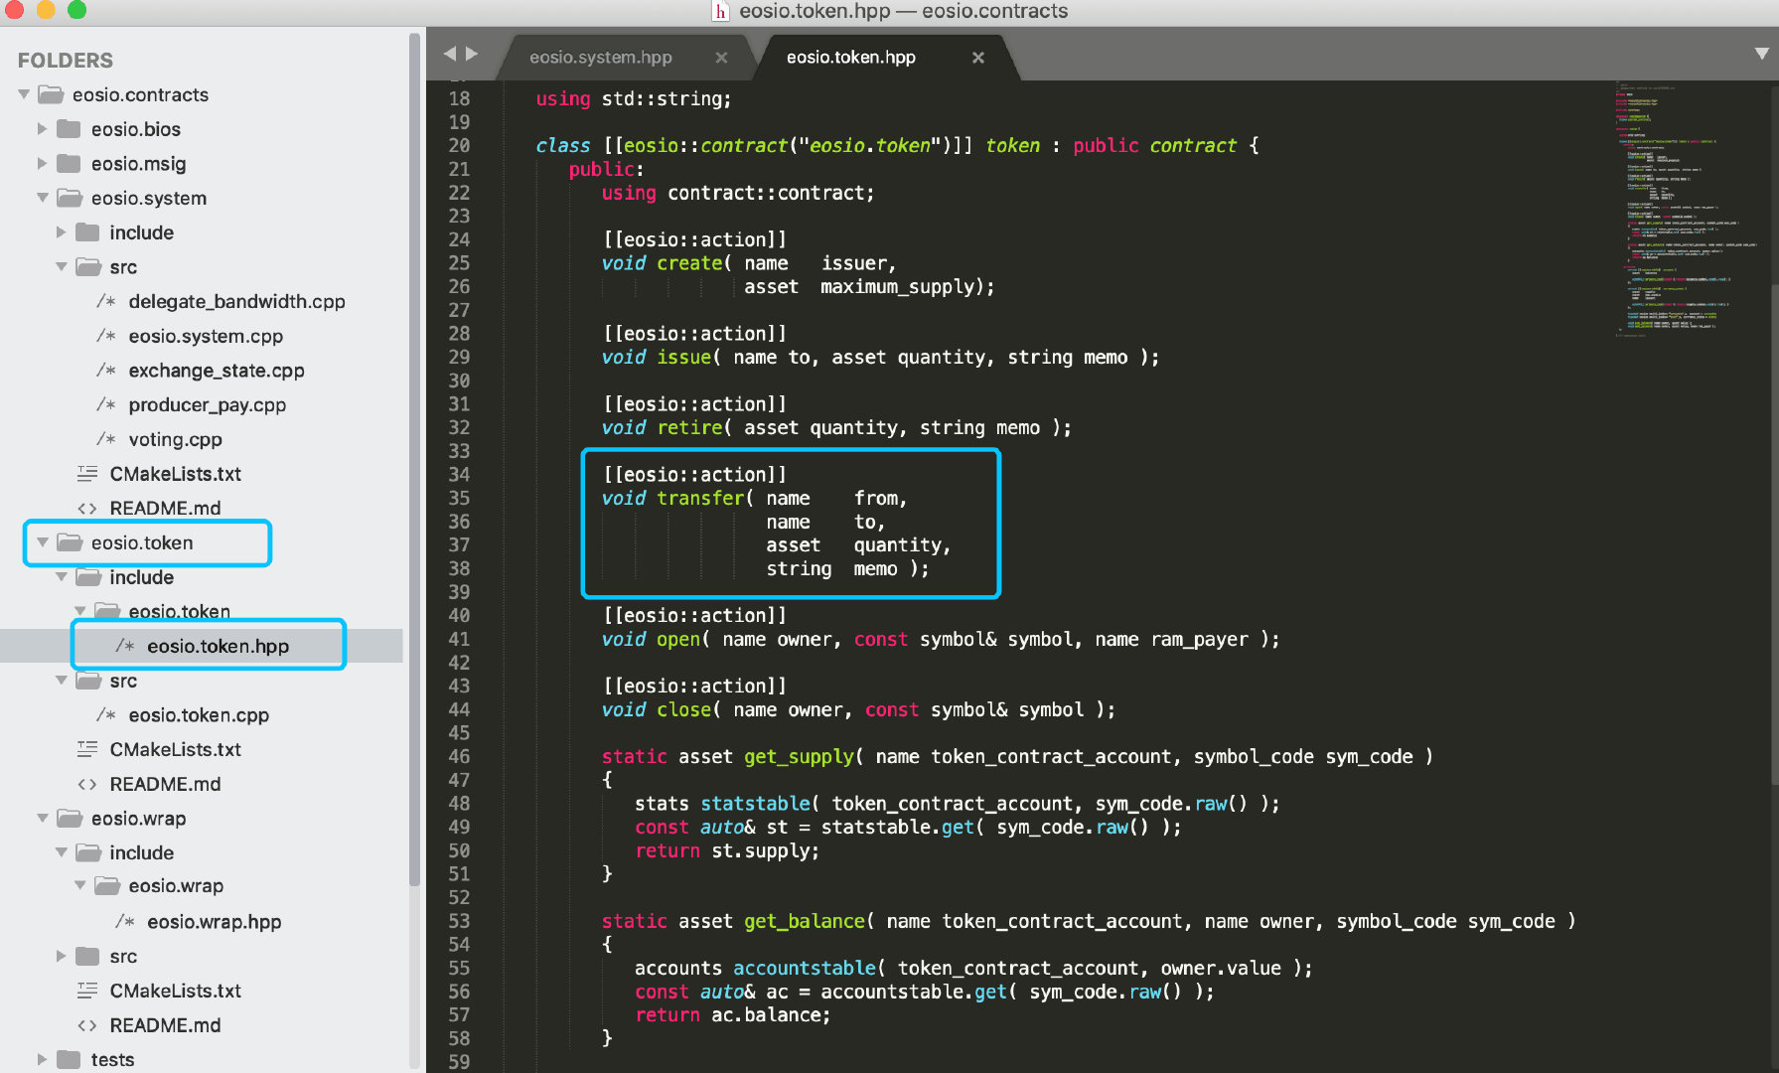The height and width of the screenshot is (1073, 1779).
Task: Collapse the eosio.system folder arrow
Action: pyautogui.click(x=43, y=198)
